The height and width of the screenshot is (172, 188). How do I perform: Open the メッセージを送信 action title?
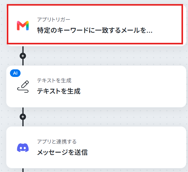click(62, 152)
